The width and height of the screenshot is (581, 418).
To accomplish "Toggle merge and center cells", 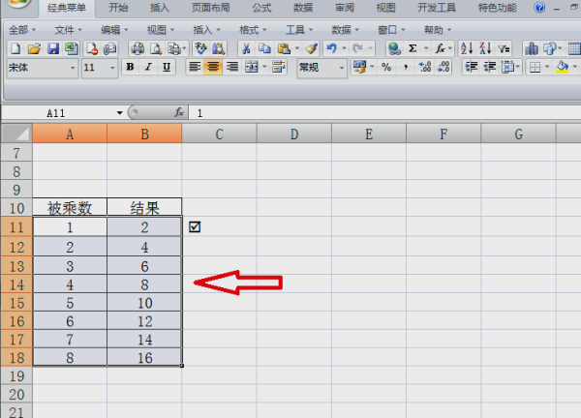I will [x=251, y=67].
